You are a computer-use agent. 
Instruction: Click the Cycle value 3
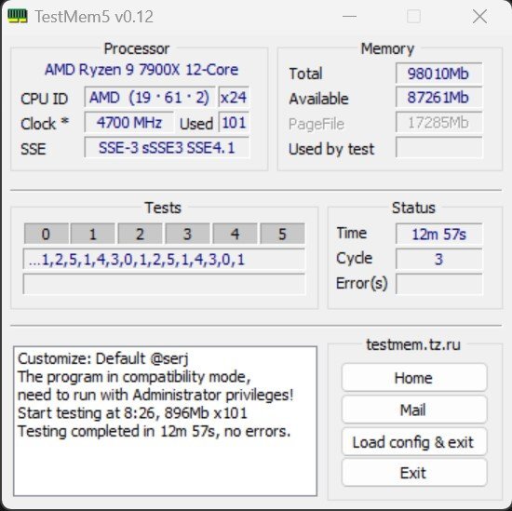(438, 259)
